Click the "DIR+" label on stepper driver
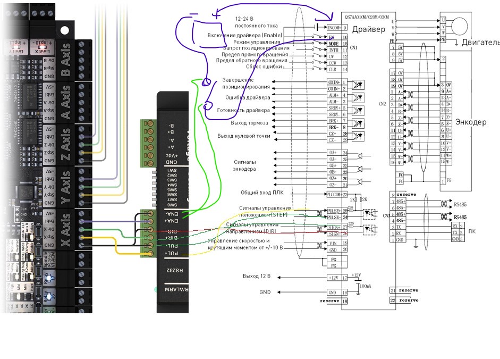This screenshot has height=359, width=500. pos(171,237)
